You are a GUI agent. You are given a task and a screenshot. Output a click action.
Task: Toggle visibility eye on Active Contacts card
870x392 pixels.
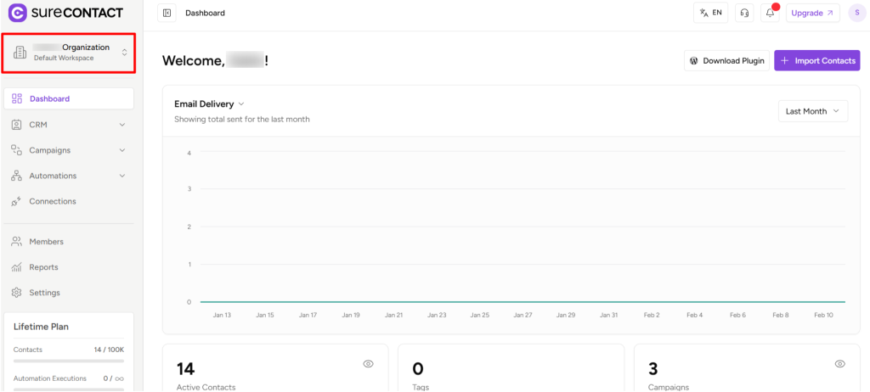coord(368,363)
